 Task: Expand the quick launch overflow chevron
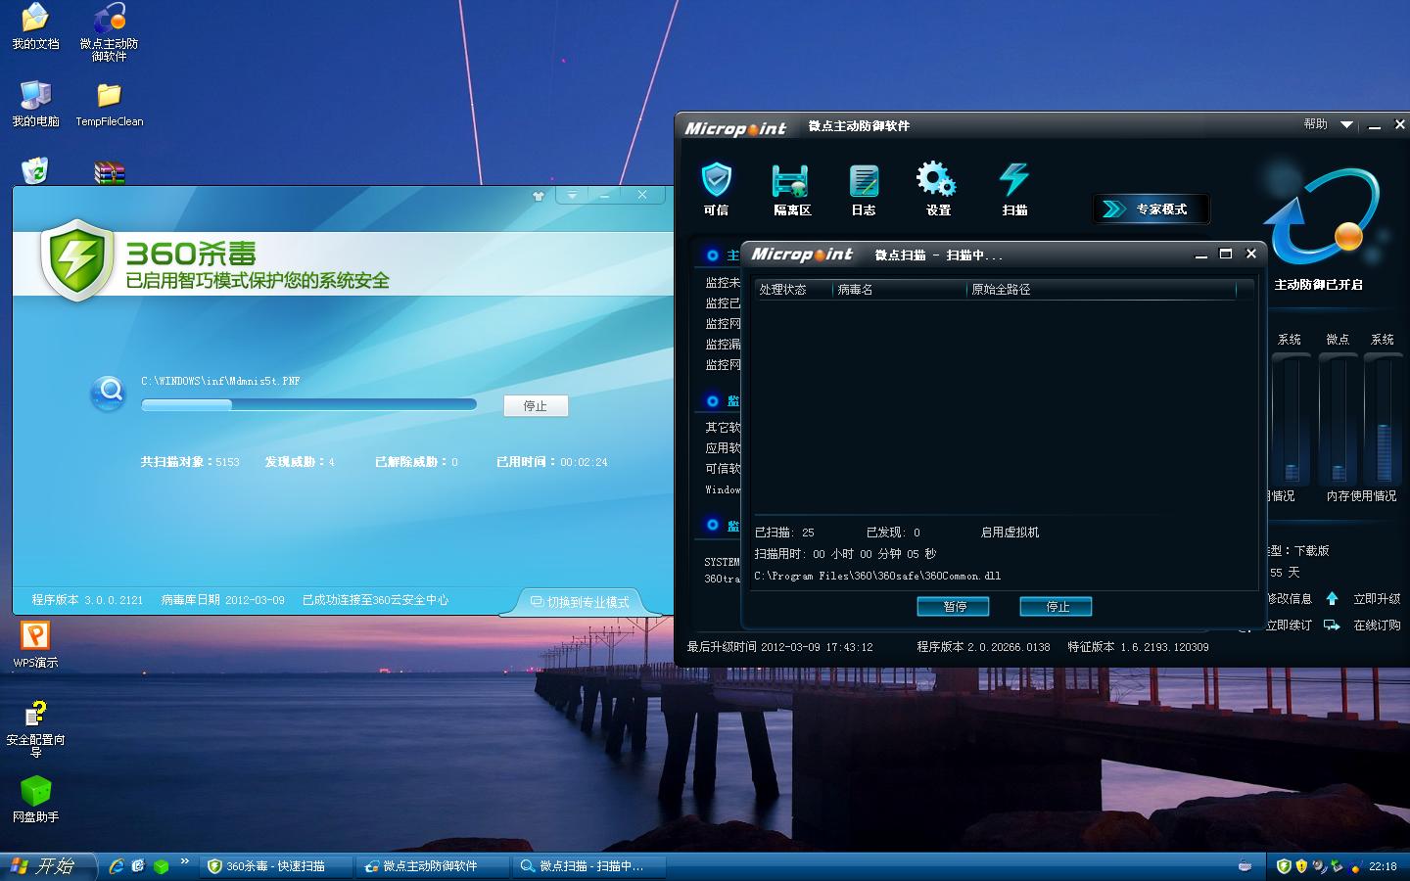point(185,861)
